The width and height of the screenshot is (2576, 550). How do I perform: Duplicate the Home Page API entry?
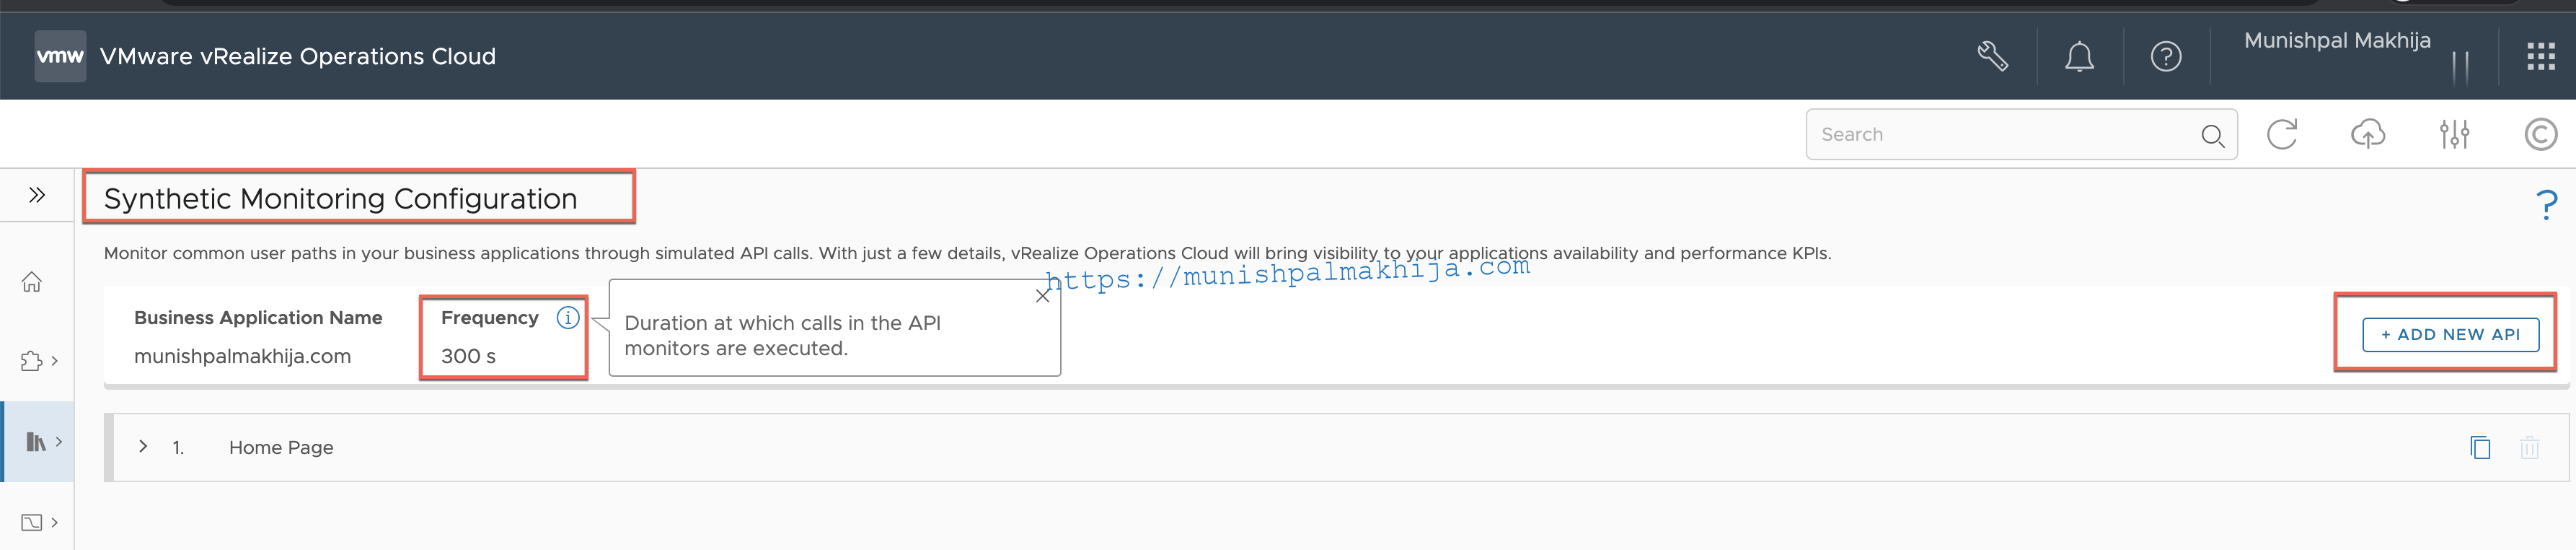[x=2480, y=447]
